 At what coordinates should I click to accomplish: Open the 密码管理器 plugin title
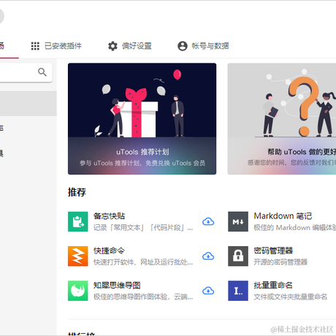[273, 251]
